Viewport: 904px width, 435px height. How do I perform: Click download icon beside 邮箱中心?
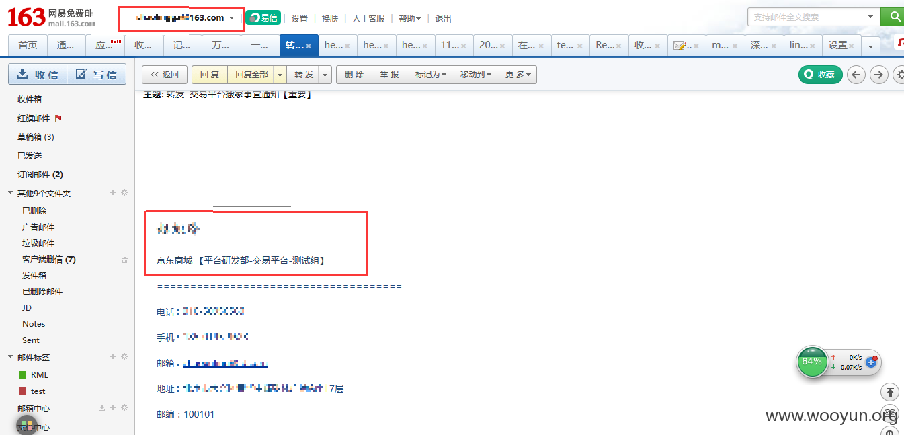click(101, 407)
